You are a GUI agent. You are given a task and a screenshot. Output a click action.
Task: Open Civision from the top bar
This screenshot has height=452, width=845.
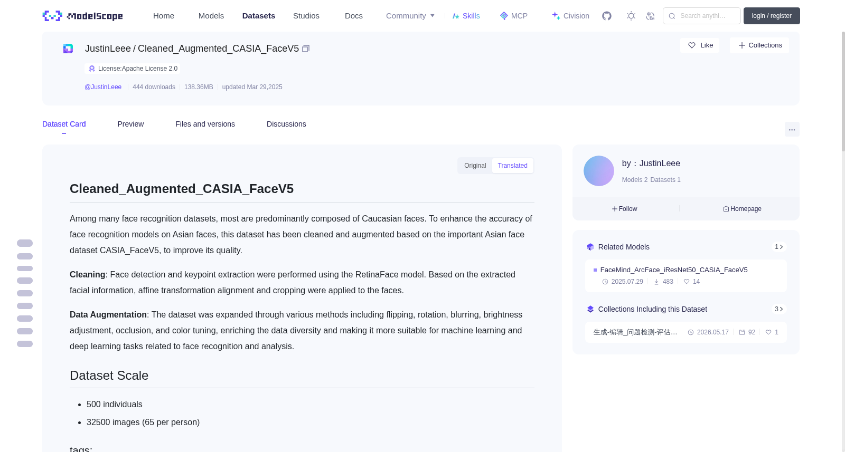click(570, 16)
